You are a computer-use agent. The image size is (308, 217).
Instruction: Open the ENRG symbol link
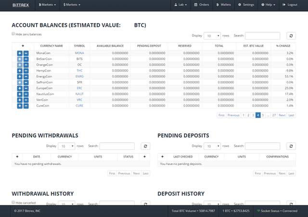[x=79, y=76]
